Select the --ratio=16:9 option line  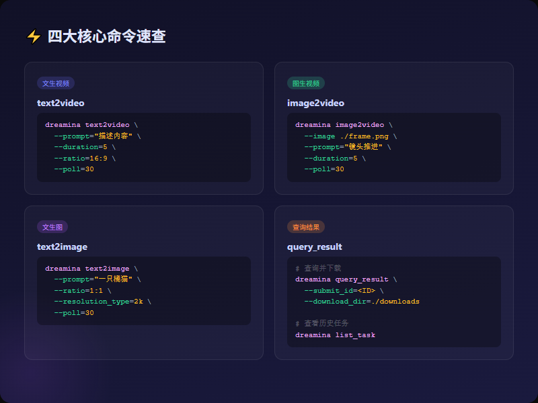[85, 158]
